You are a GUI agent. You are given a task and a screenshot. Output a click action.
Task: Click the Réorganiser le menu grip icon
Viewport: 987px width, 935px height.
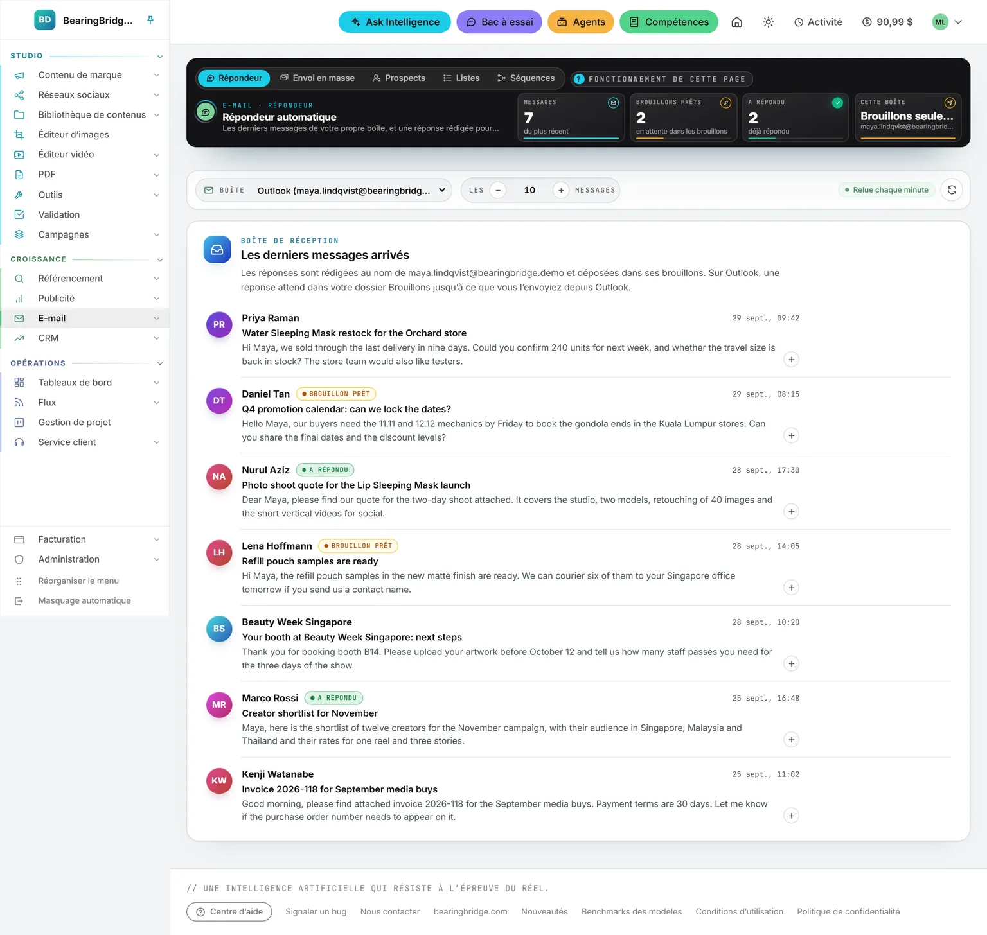19,581
